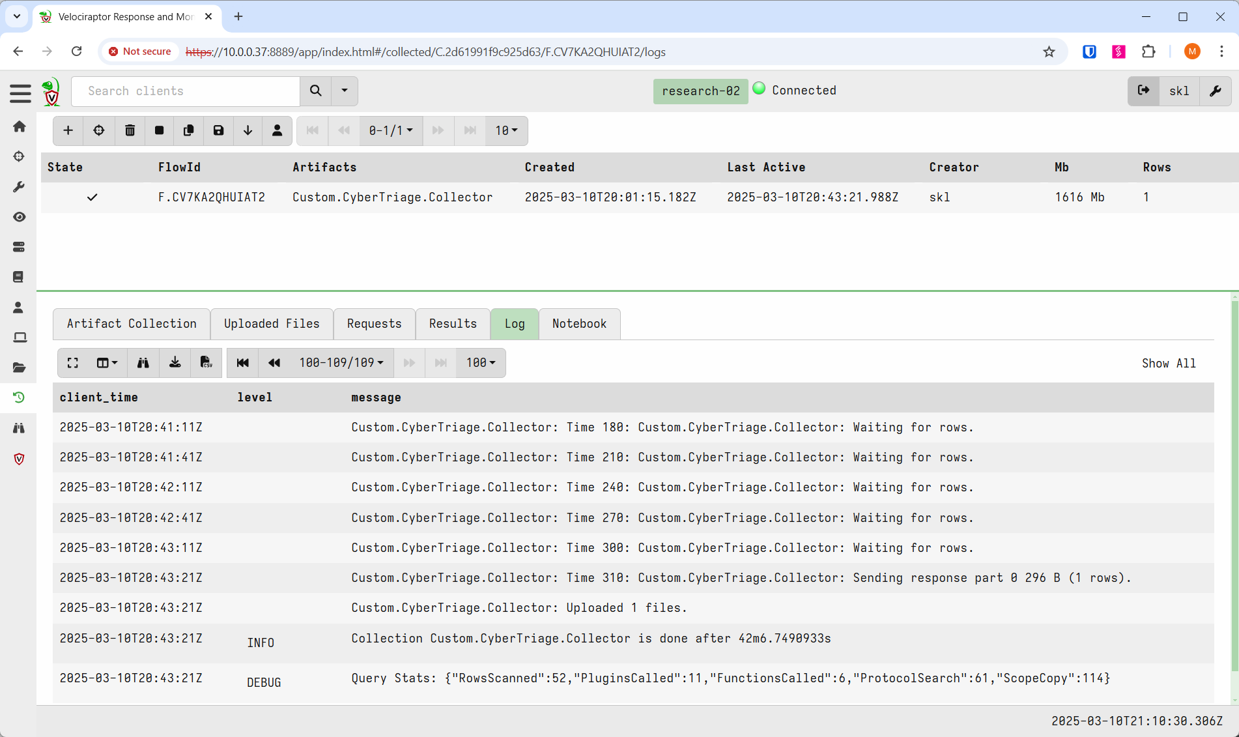Open the column visibility dropdown in log toolbar

106,363
